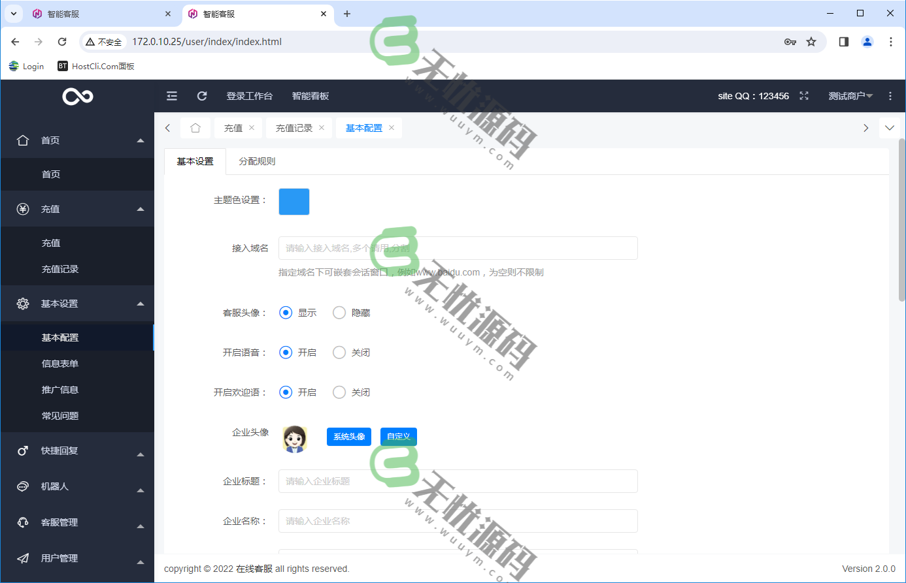Viewport: 906px width, 583px height.
Task: Select 关闭 to disable 开启语音
Action: point(339,352)
